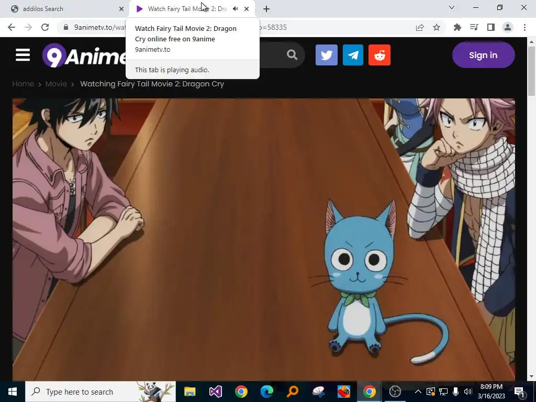
Task: Open the Twitter share button
Action: 327,55
